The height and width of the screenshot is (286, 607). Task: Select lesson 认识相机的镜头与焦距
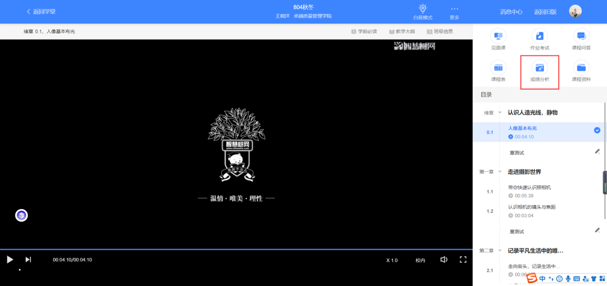click(x=532, y=207)
